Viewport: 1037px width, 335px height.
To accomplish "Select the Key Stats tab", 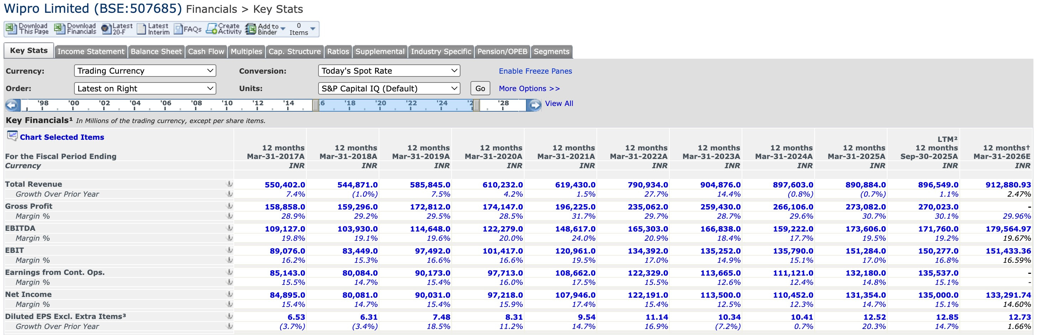I will point(29,50).
